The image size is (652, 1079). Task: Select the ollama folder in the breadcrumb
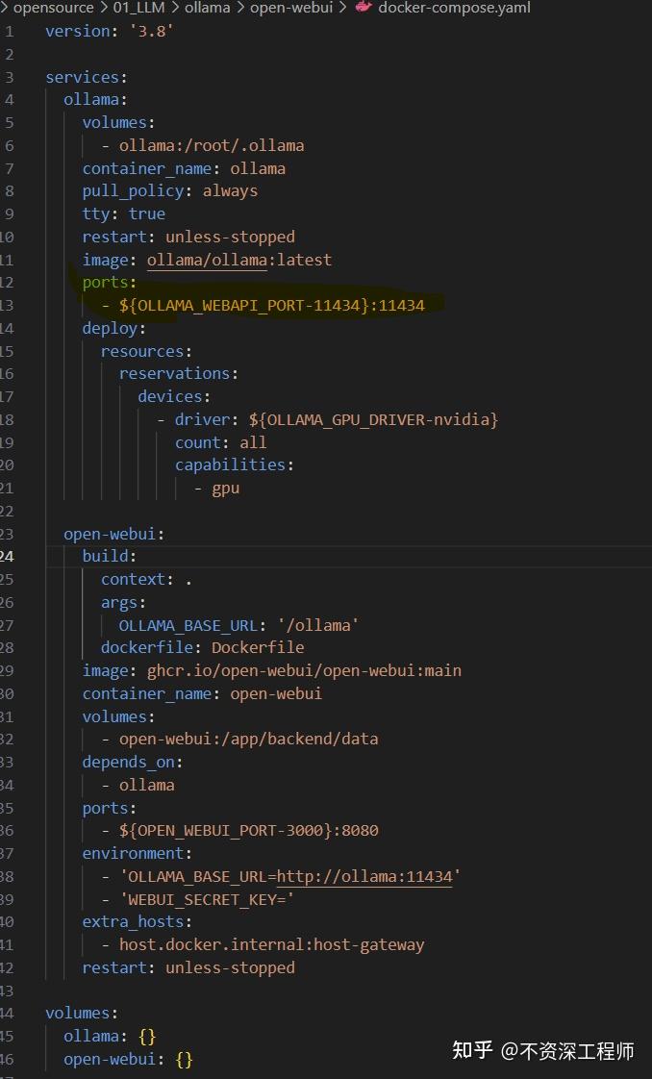pos(207,9)
